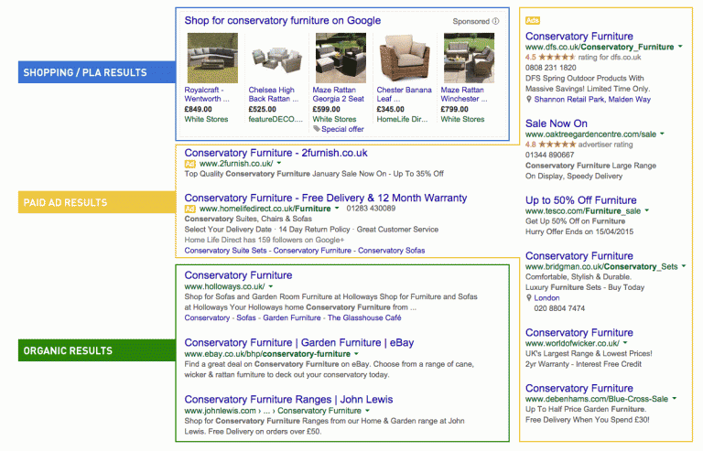
Task: Open the Maze Rattan Georgia 2 Seat link
Action: click(338, 94)
